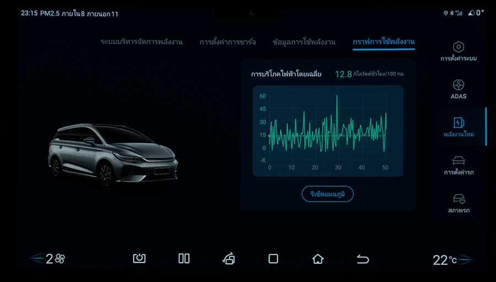The height and width of the screenshot is (282, 496).
Task: Open the system settings hexagon icon
Action: point(459,47)
